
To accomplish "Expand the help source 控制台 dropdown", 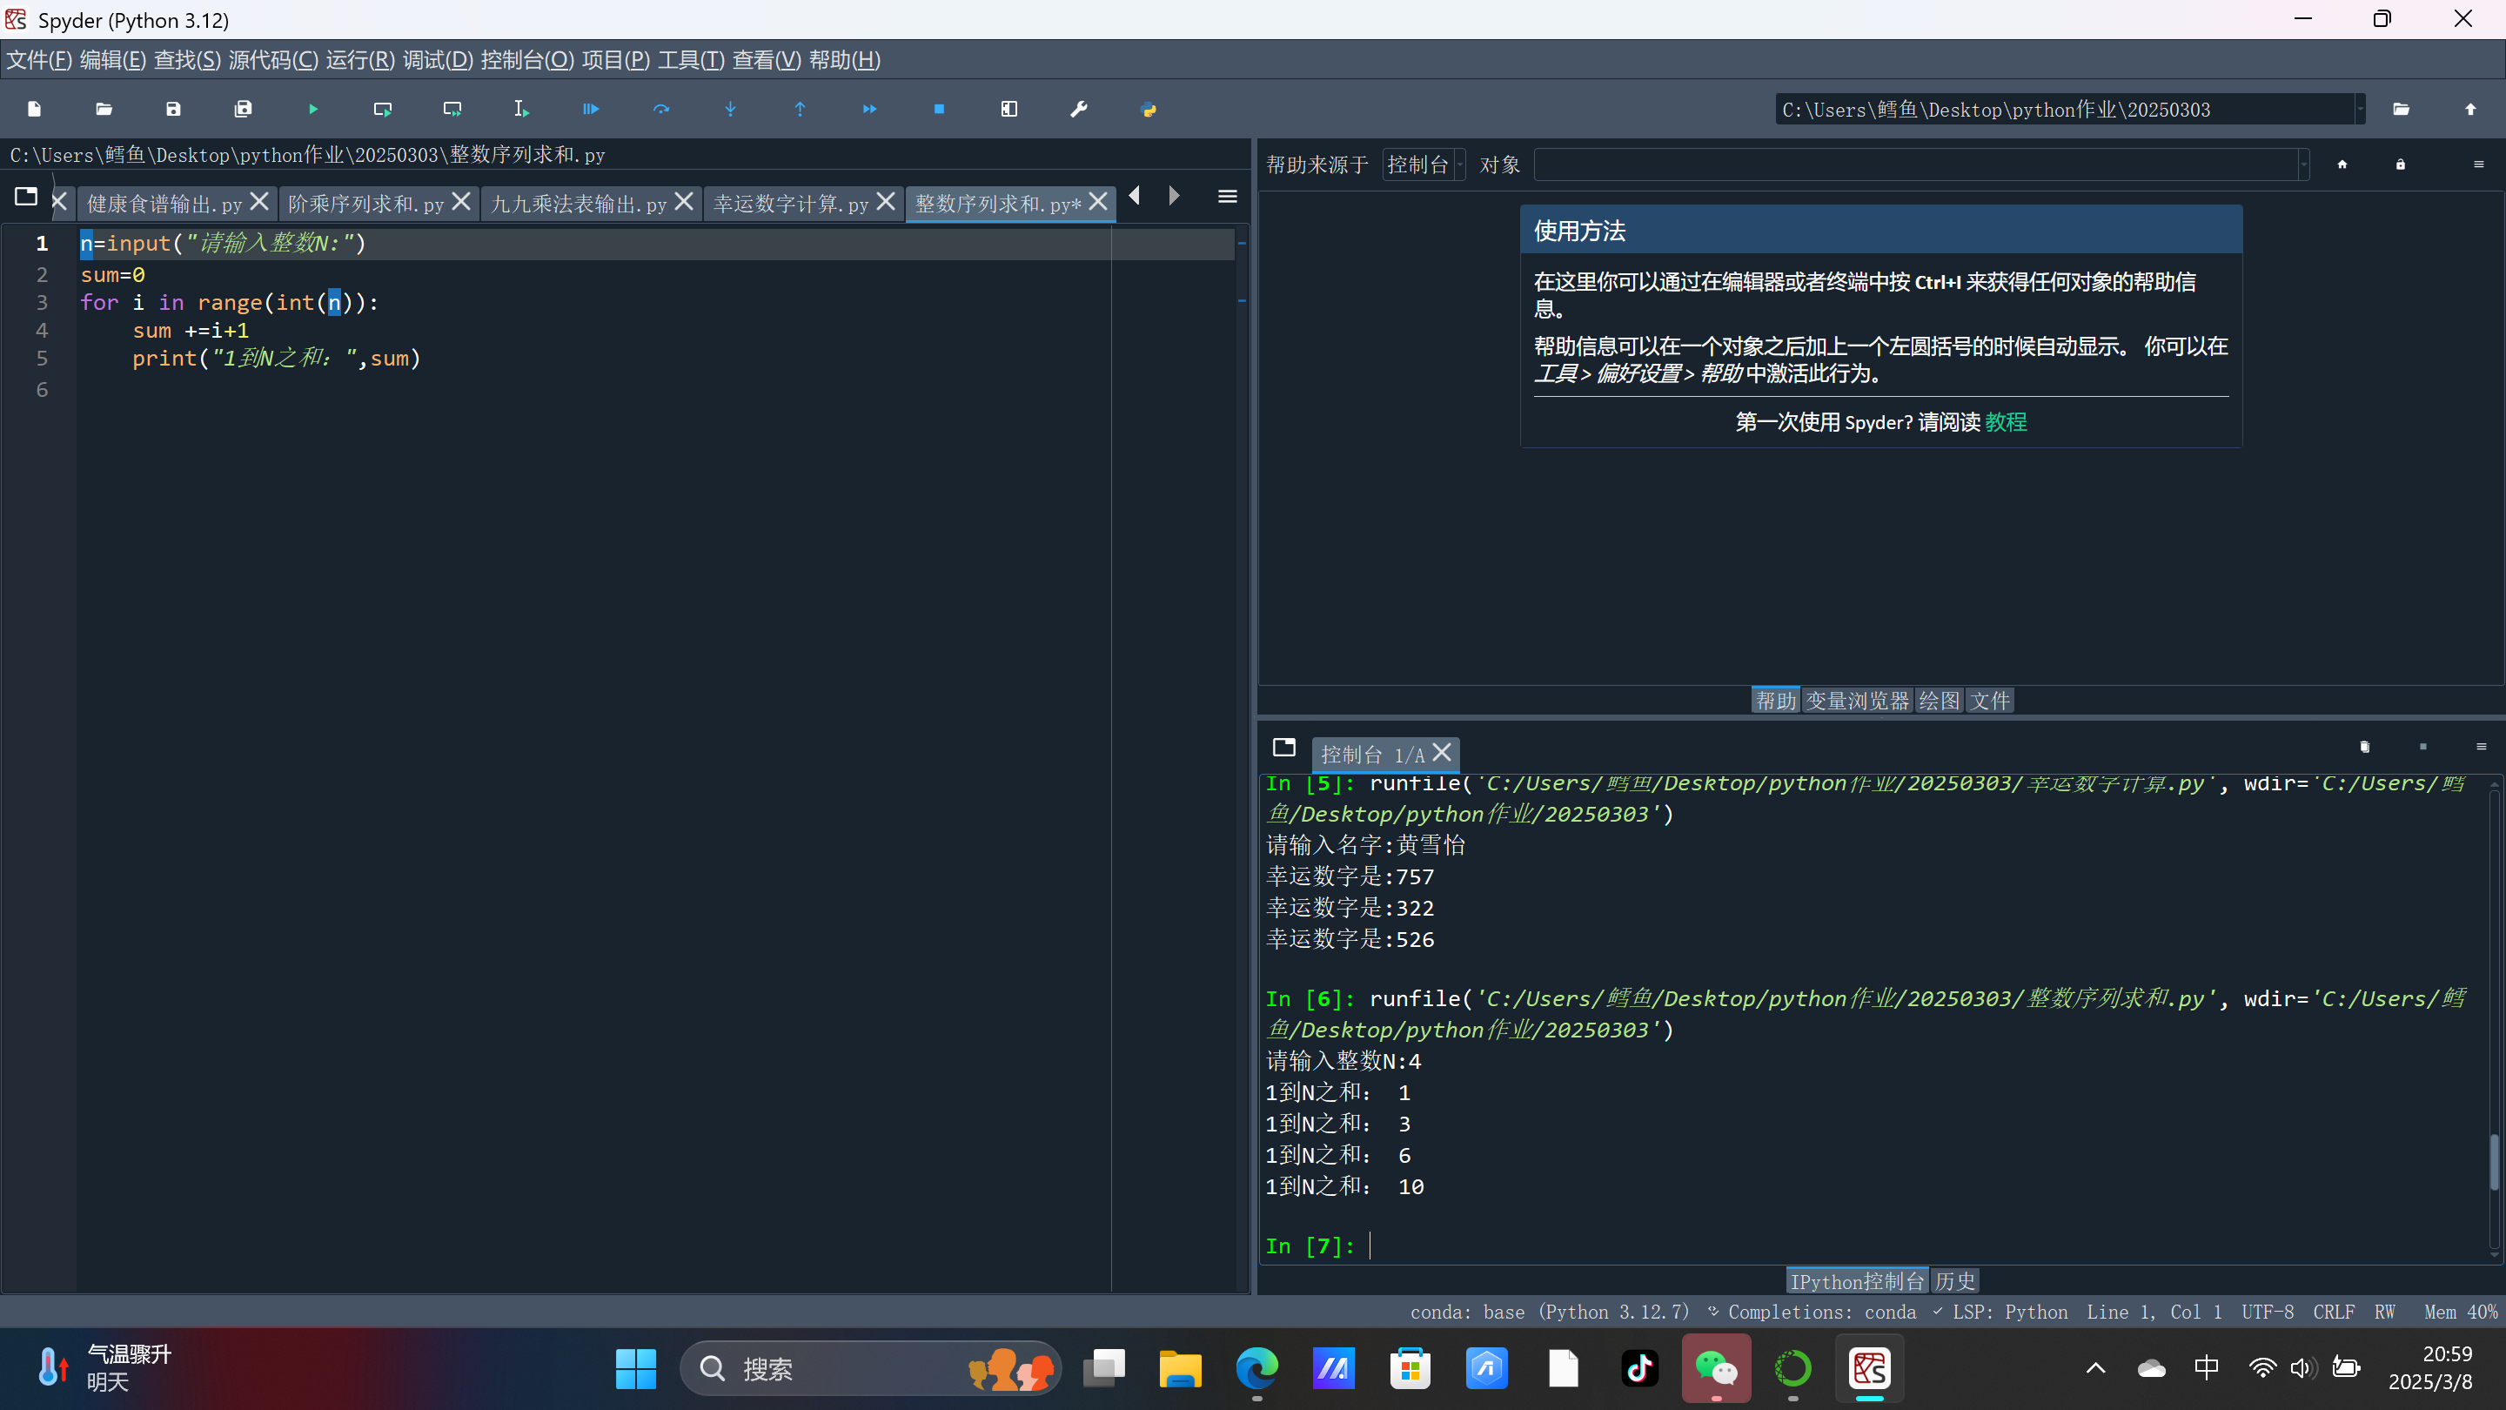I will point(1424,164).
